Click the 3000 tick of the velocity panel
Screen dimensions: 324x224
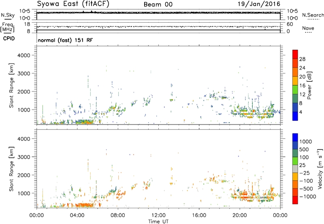23,157
